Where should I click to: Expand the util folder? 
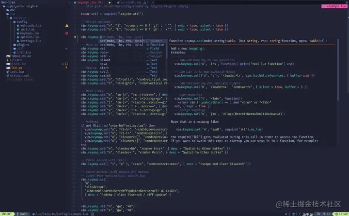coord(19,49)
